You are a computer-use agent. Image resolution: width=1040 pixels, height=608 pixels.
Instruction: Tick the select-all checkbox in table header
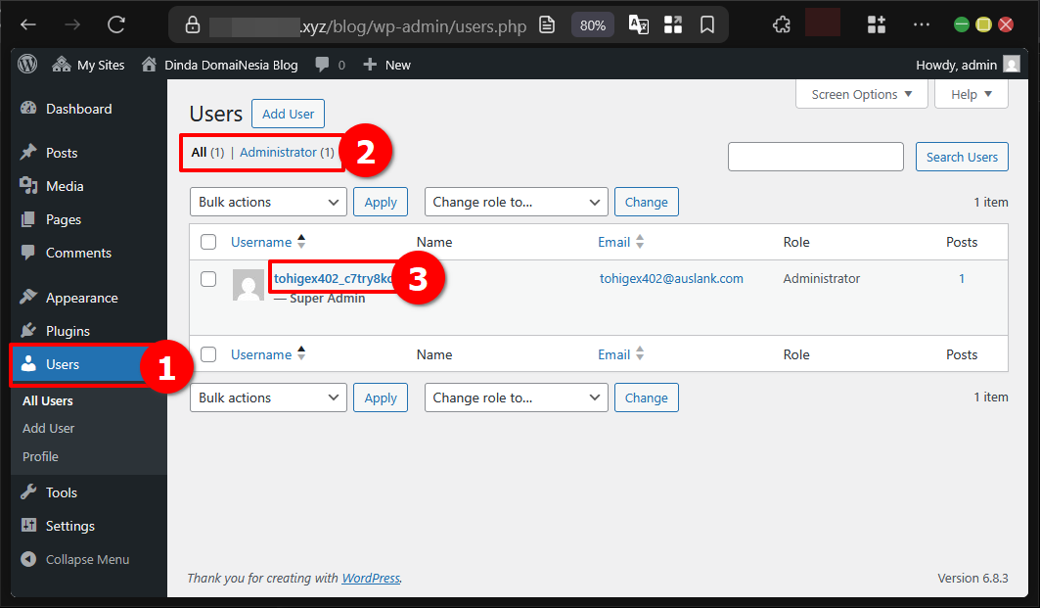pyautogui.click(x=208, y=242)
